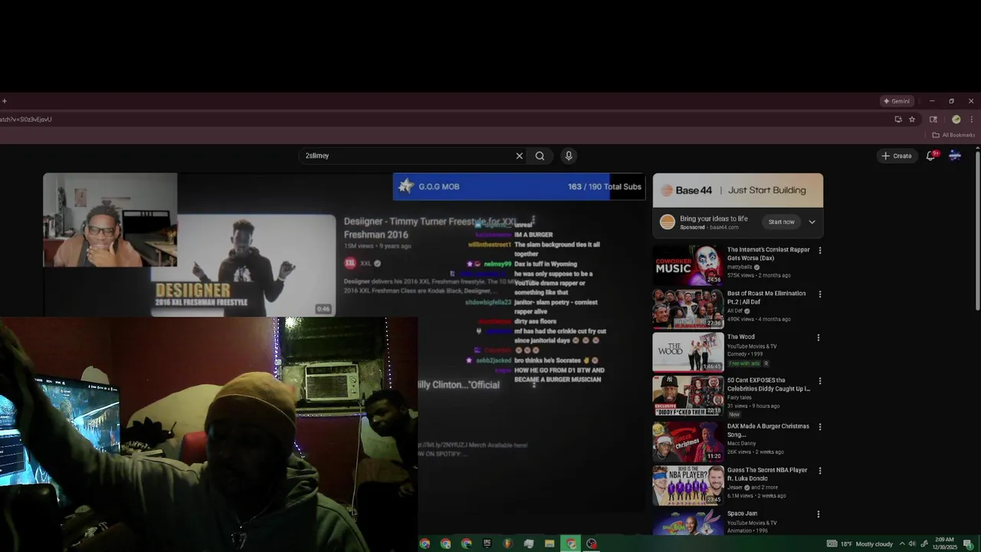The height and width of the screenshot is (552, 981).
Task: Click the G.O.G MOB subscriber goal bar
Action: coord(519,186)
